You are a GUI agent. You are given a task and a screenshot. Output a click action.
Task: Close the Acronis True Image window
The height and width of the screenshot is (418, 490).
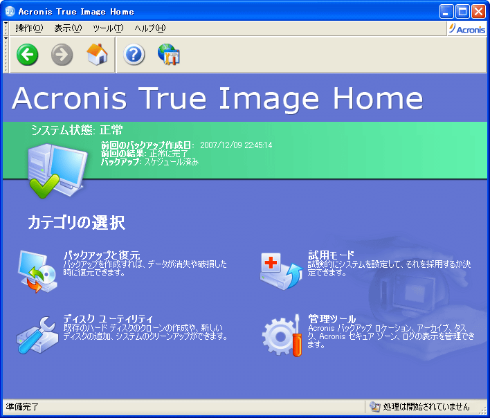coord(478,12)
